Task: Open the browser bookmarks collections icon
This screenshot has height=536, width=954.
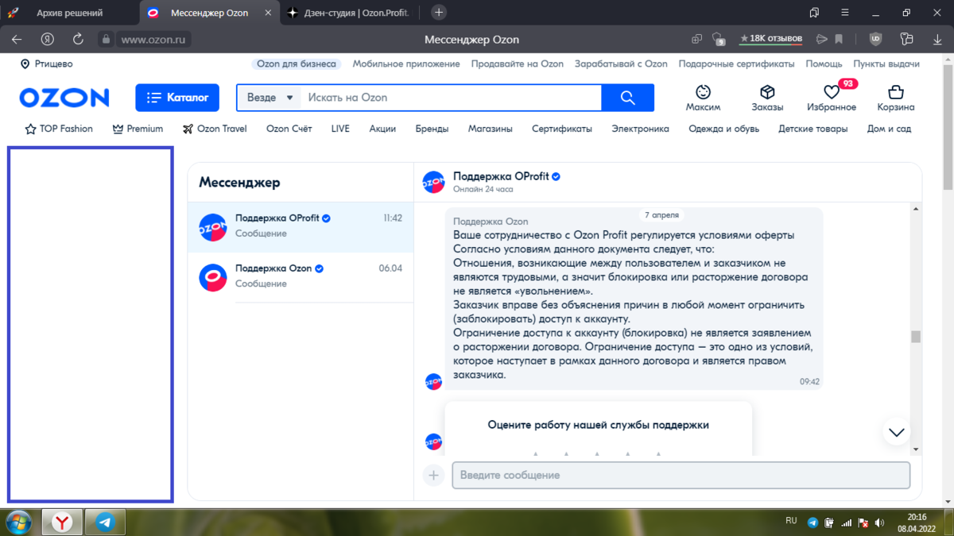Action: coord(814,13)
